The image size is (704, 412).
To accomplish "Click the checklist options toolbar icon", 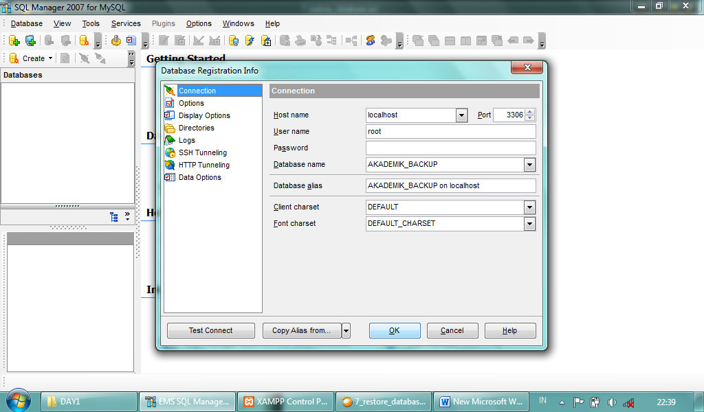I will [x=131, y=41].
